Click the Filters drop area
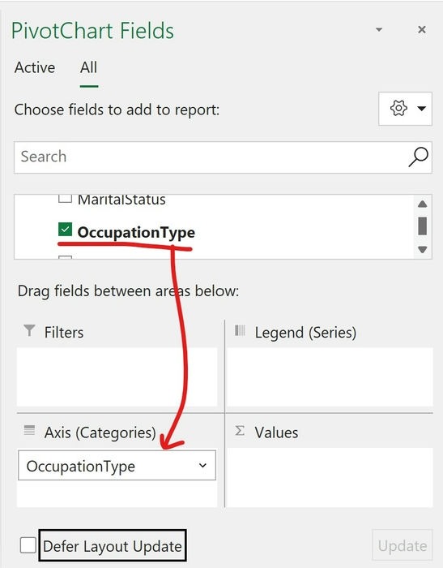 (117, 377)
